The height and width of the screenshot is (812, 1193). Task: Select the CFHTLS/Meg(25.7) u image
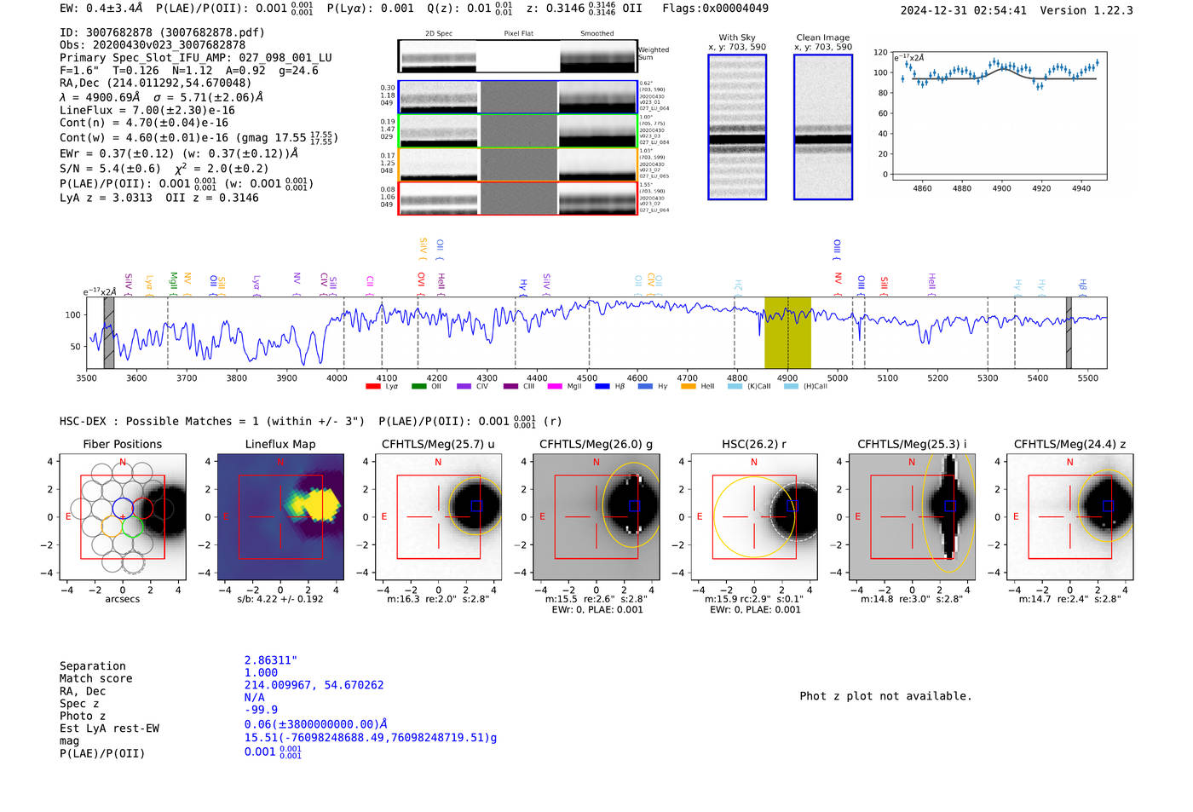(x=438, y=516)
